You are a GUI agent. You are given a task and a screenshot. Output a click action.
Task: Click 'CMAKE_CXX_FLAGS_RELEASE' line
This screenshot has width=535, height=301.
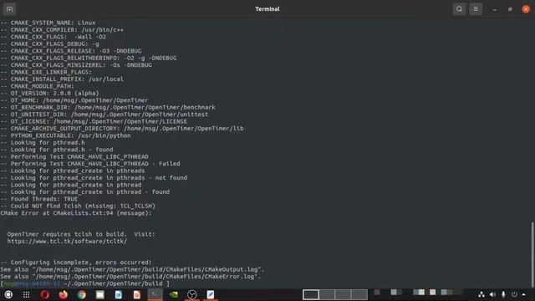(71, 51)
